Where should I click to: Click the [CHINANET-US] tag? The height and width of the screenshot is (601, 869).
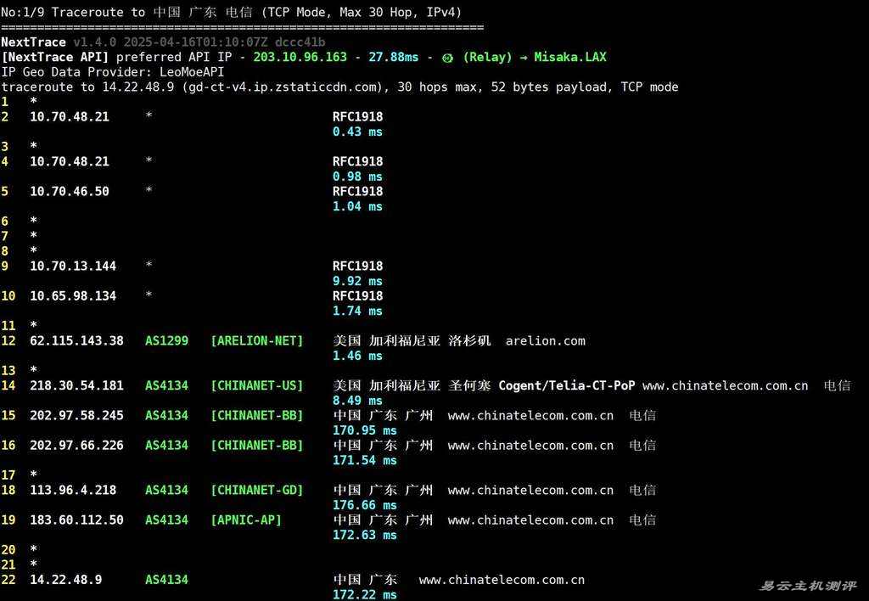(257, 386)
